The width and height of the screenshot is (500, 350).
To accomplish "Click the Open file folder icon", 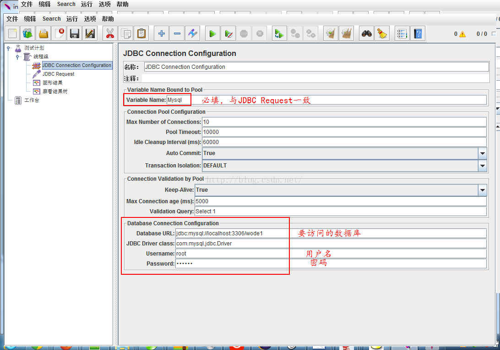I will point(43,33).
